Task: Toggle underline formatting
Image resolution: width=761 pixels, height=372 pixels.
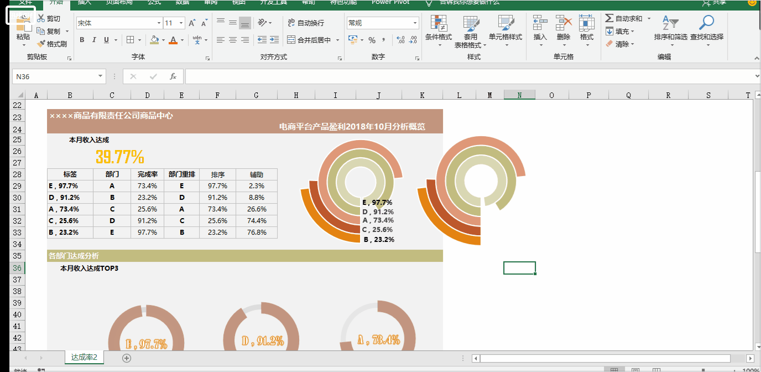Action: click(106, 40)
